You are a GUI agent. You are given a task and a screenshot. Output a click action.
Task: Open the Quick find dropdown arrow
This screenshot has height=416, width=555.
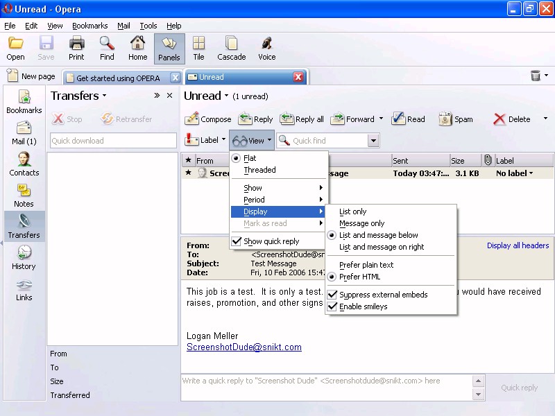pos(373,141)
